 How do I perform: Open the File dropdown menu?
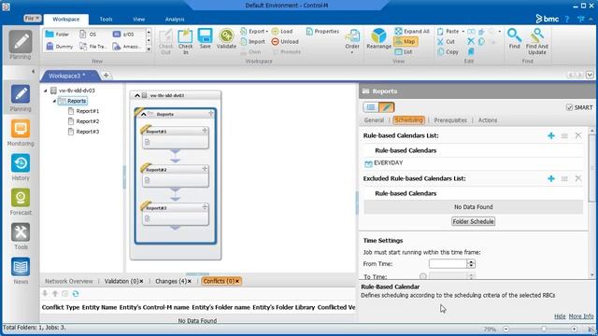point(32,19)
